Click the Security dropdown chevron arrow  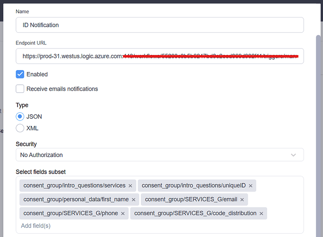[x=294, y=155]
